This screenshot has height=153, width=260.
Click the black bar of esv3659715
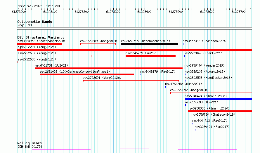point(150,44)
